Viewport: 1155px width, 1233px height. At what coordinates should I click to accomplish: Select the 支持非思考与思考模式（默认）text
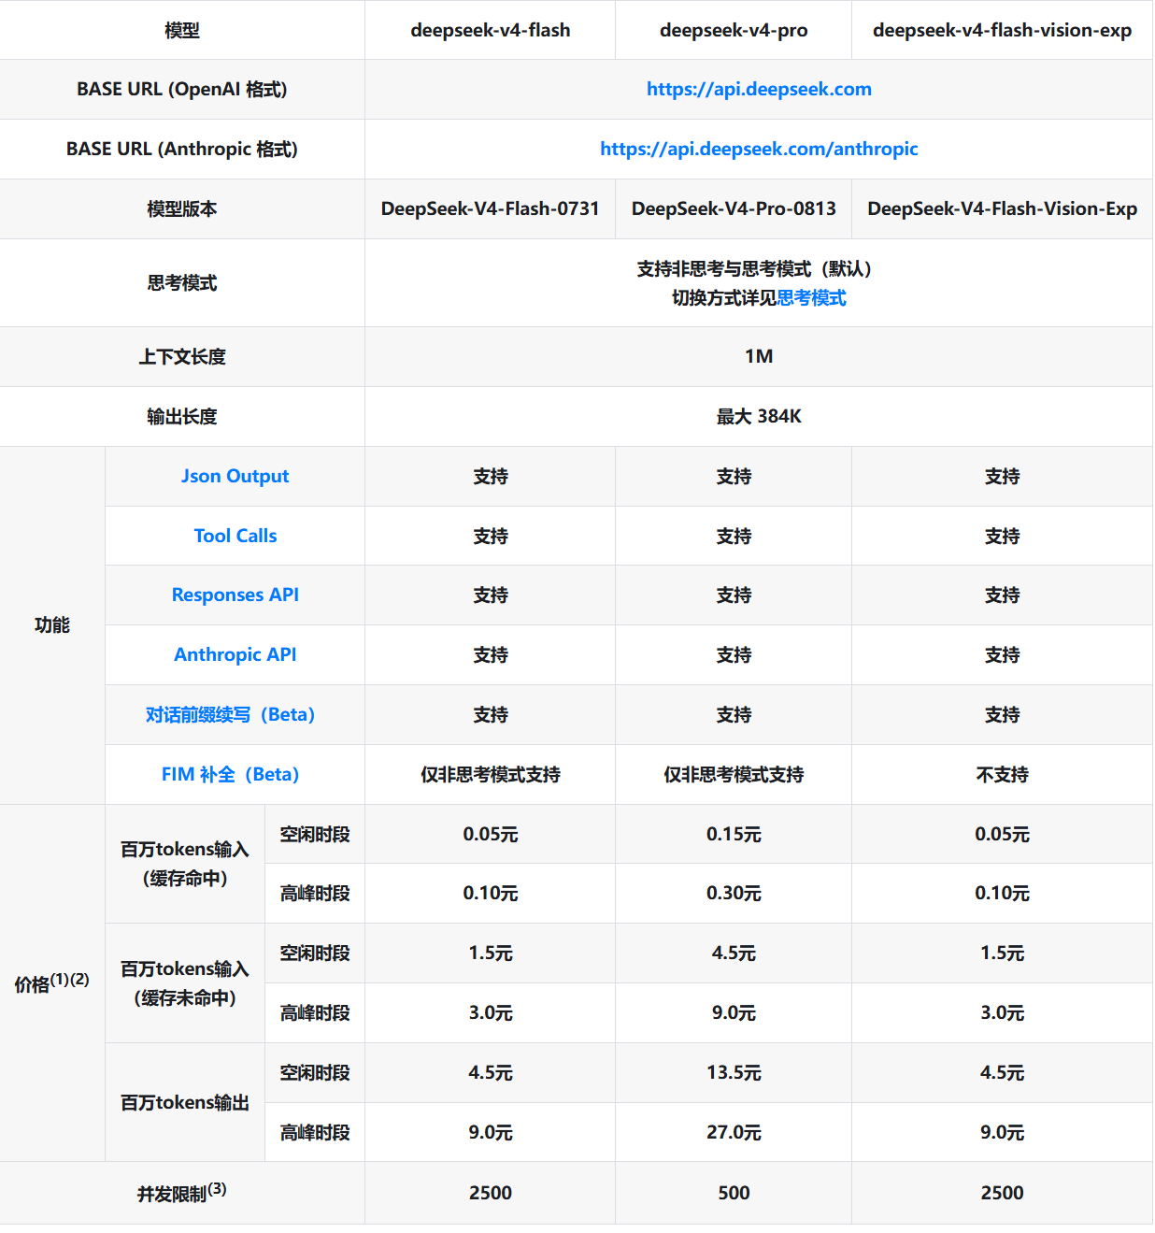(x=759, y=269)
